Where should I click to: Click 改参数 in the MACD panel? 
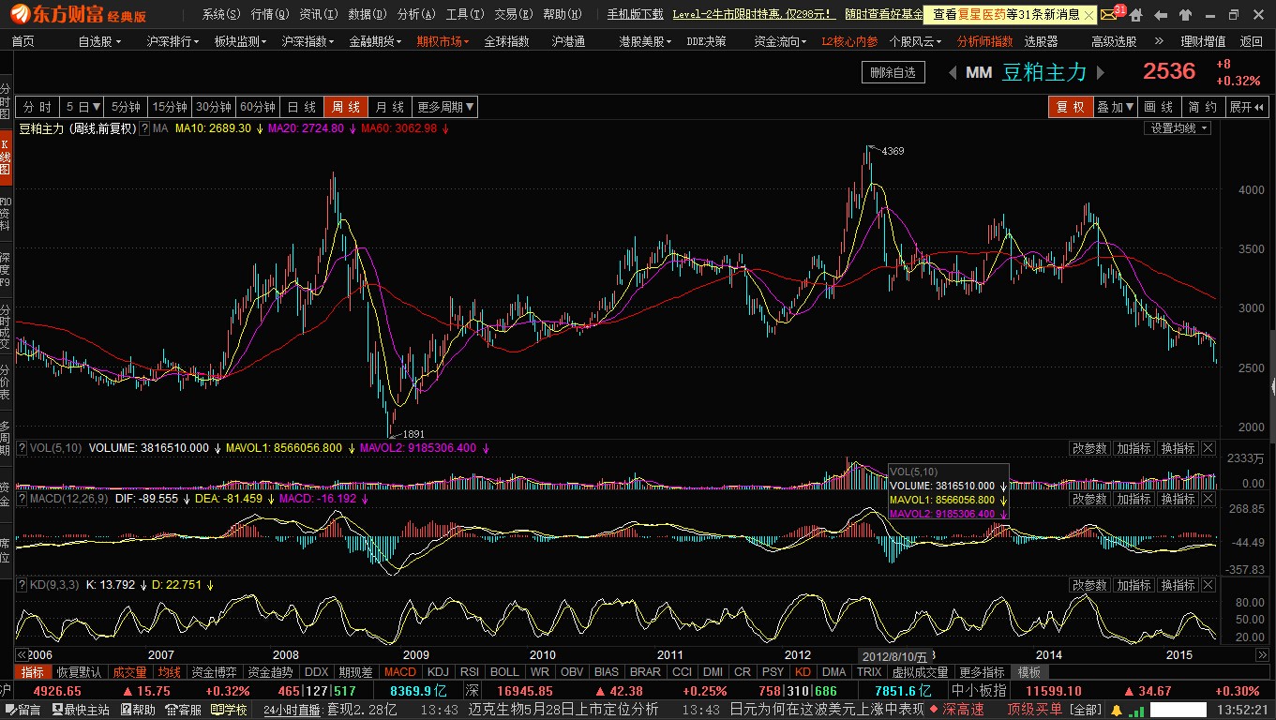(x=1089, y=499)
